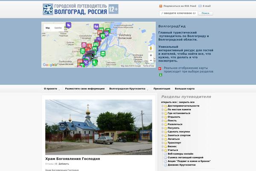This screenshot has width=256, height=171.
Task: Expand the Достопримечательности tree node
Action: click(x=163, y=106)
